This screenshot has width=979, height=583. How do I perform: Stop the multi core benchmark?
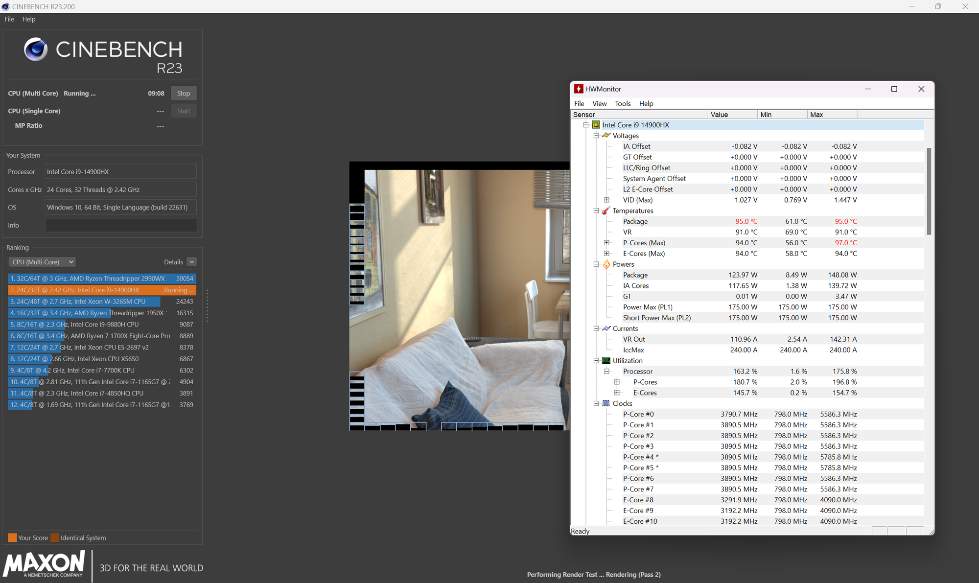pos(184,93)
